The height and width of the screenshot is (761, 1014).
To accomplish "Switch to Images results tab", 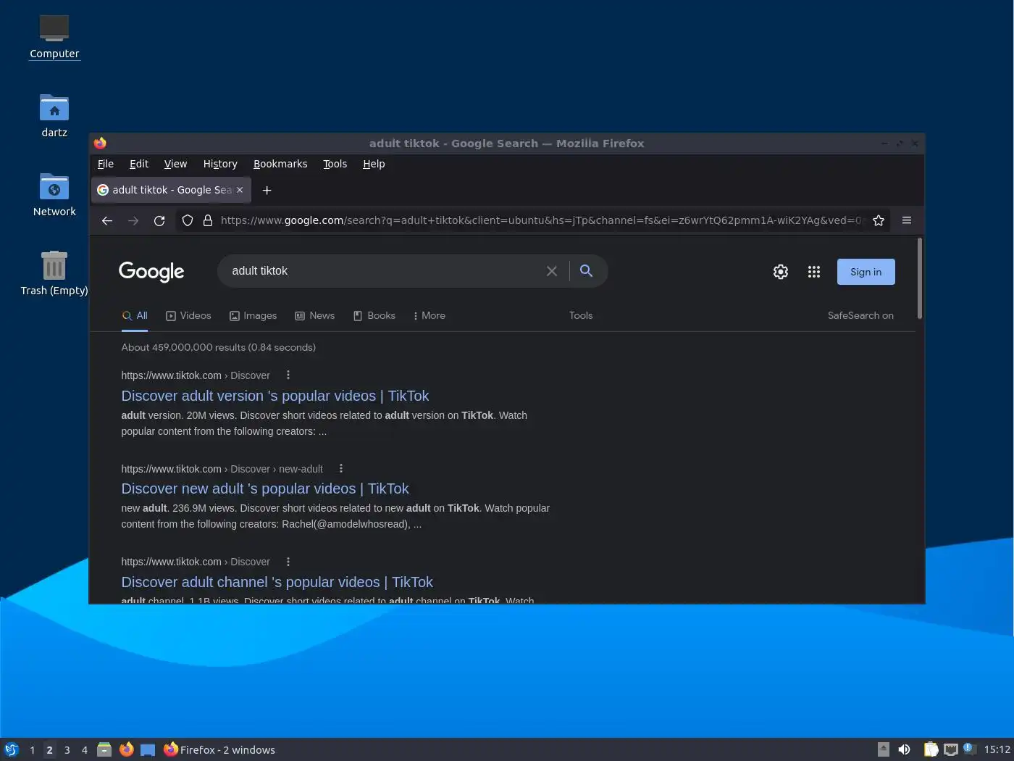I will click(x=253, y=316).
